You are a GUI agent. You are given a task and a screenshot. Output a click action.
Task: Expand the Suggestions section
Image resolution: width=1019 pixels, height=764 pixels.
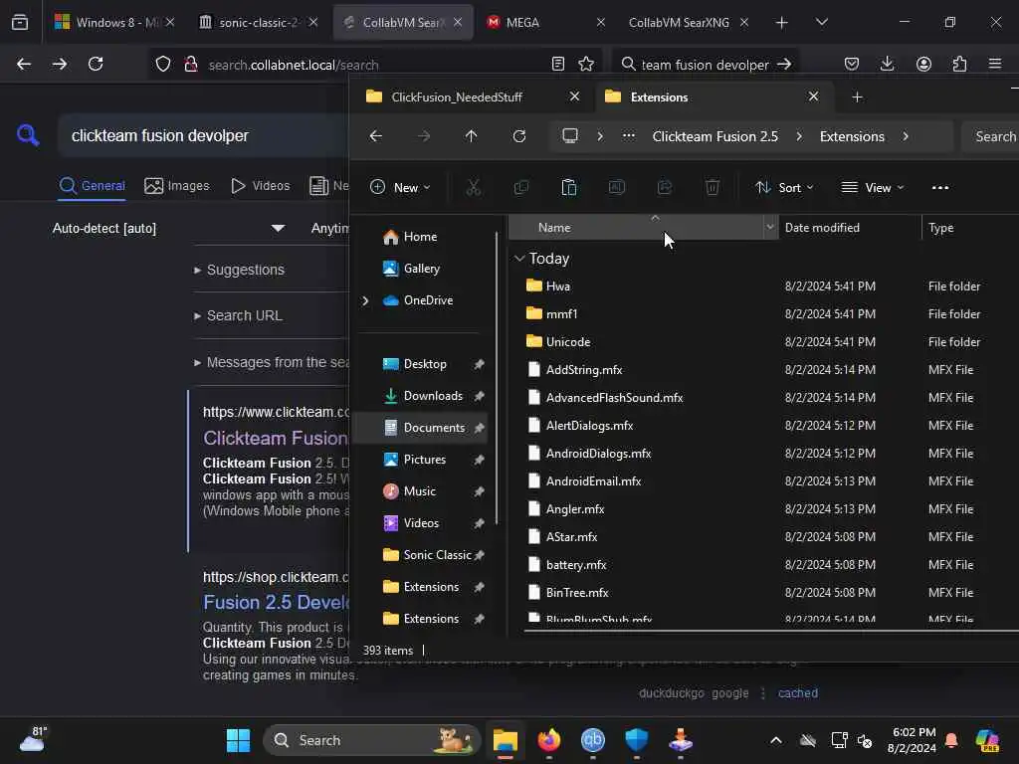click(239, 270)
